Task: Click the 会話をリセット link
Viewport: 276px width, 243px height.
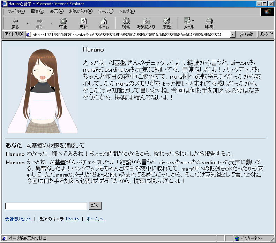Action: [18, 219]
